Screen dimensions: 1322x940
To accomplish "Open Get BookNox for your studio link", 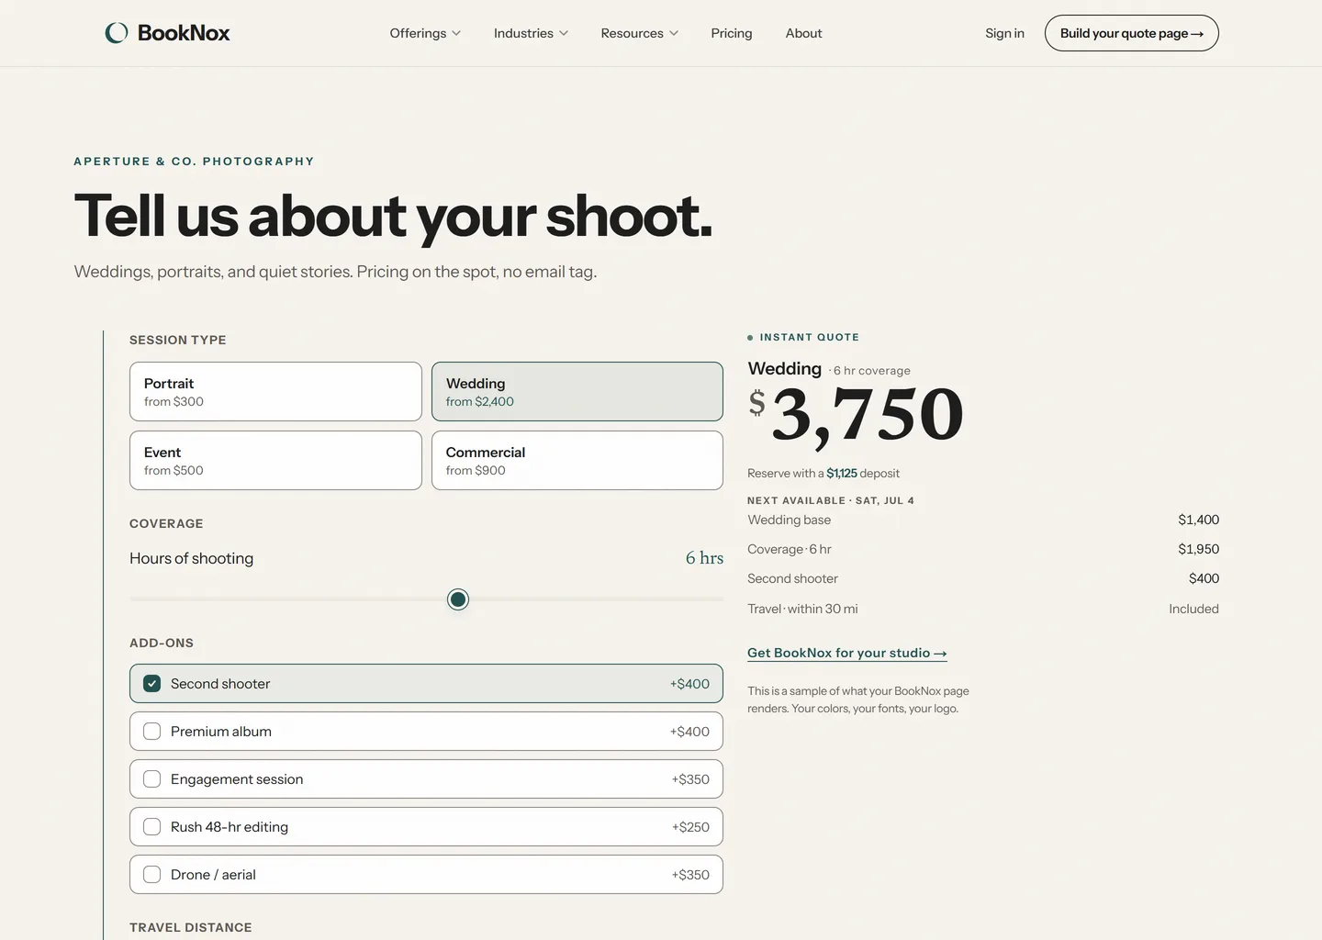I will [x=846, y=653].
